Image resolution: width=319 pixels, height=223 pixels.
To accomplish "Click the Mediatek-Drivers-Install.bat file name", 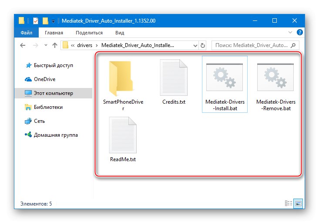I will pos(225,105).
